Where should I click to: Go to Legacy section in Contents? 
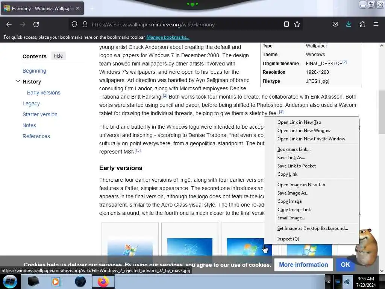pos(31,103)
